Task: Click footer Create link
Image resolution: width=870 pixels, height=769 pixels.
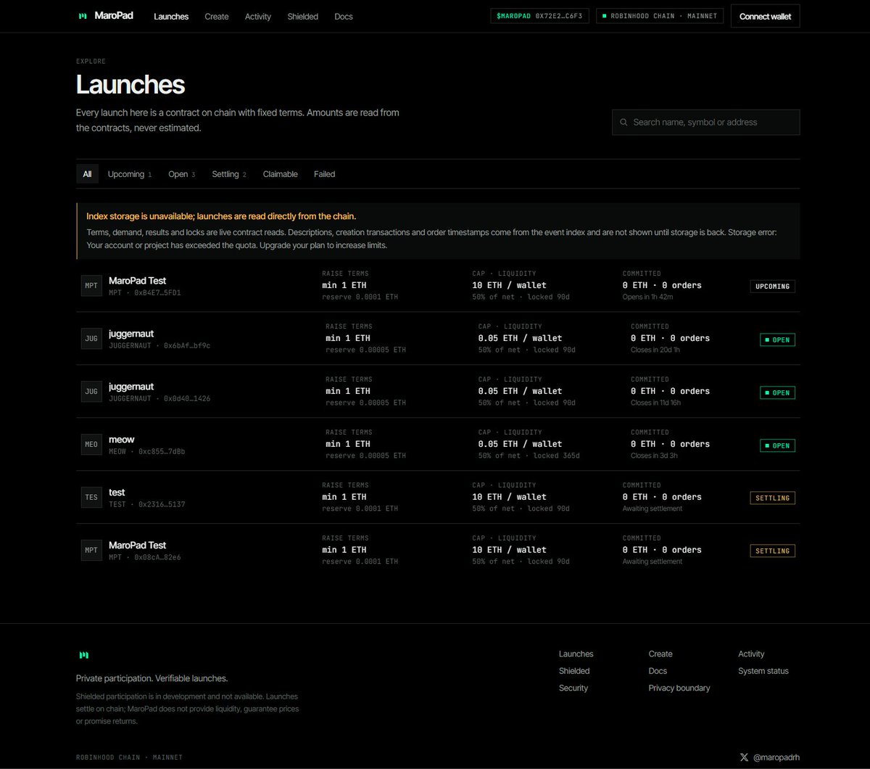Action: click(x=660, y=654)
